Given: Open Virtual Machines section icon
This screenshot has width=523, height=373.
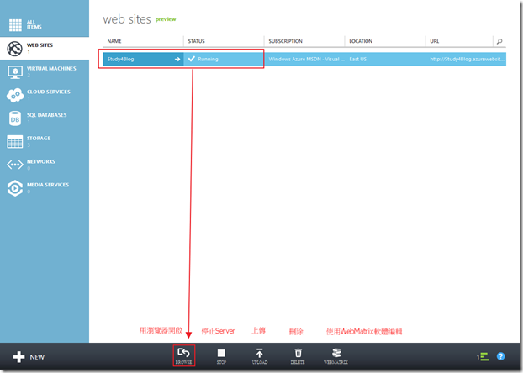Looking at the screenshot, I should [x=15, y=72].
